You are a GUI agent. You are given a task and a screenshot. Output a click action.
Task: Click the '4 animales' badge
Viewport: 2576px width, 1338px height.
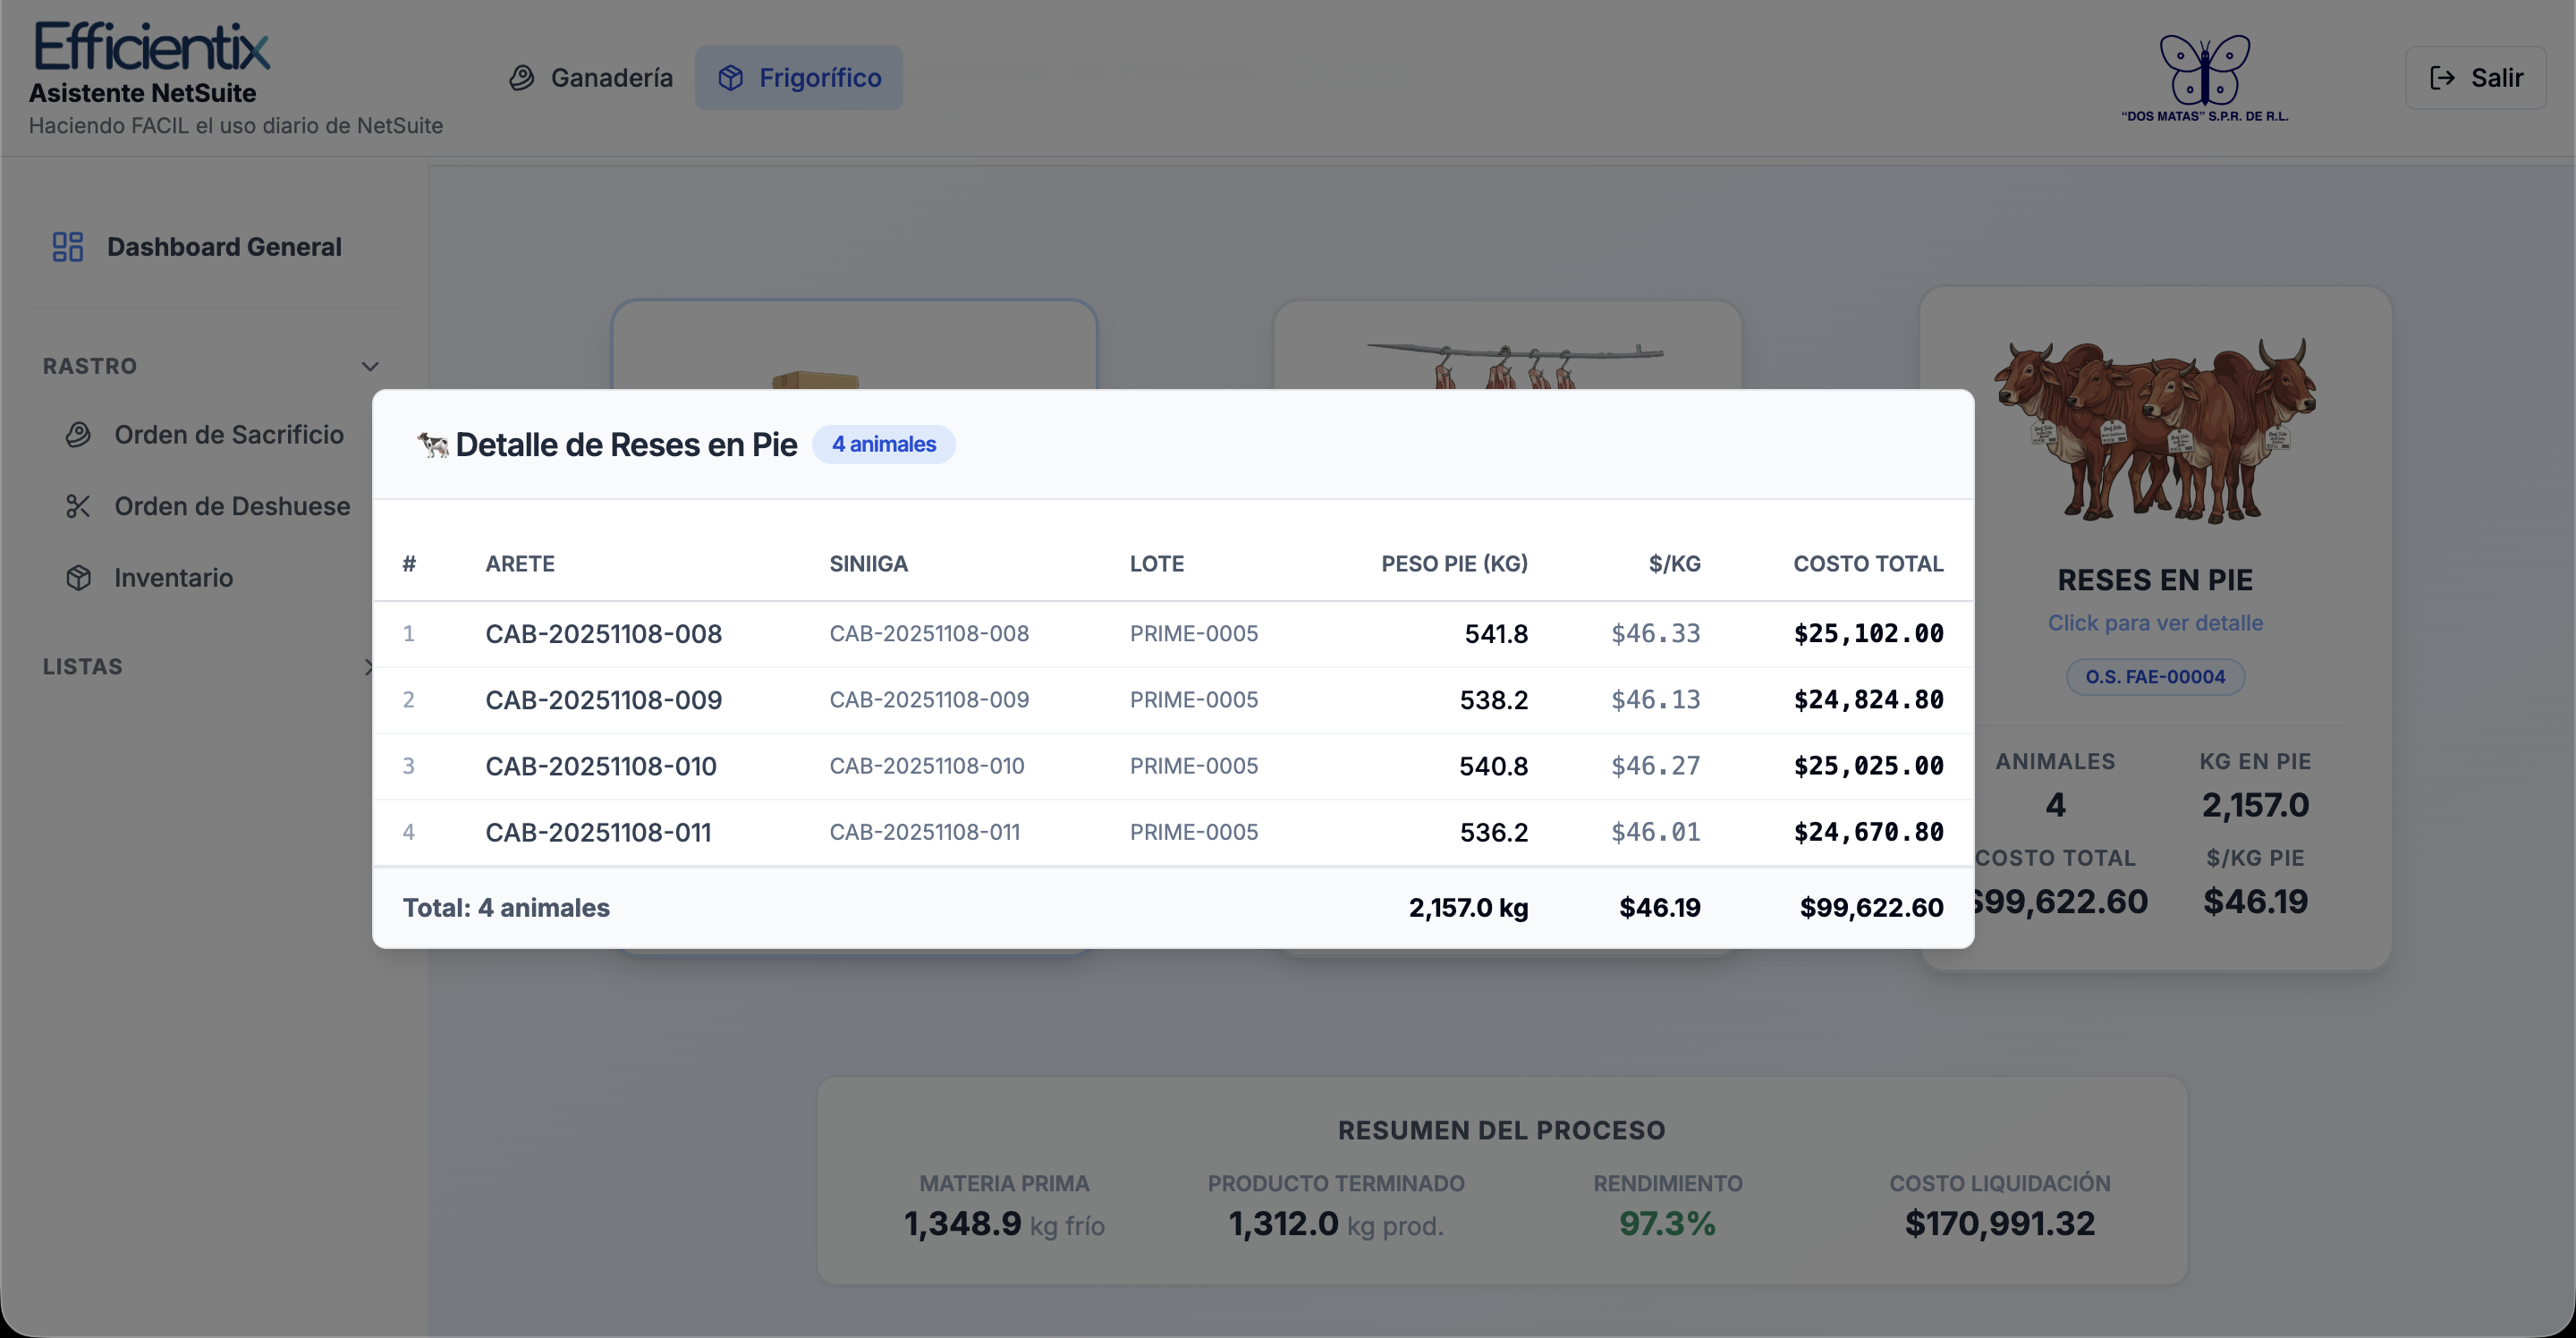point(884,444)
